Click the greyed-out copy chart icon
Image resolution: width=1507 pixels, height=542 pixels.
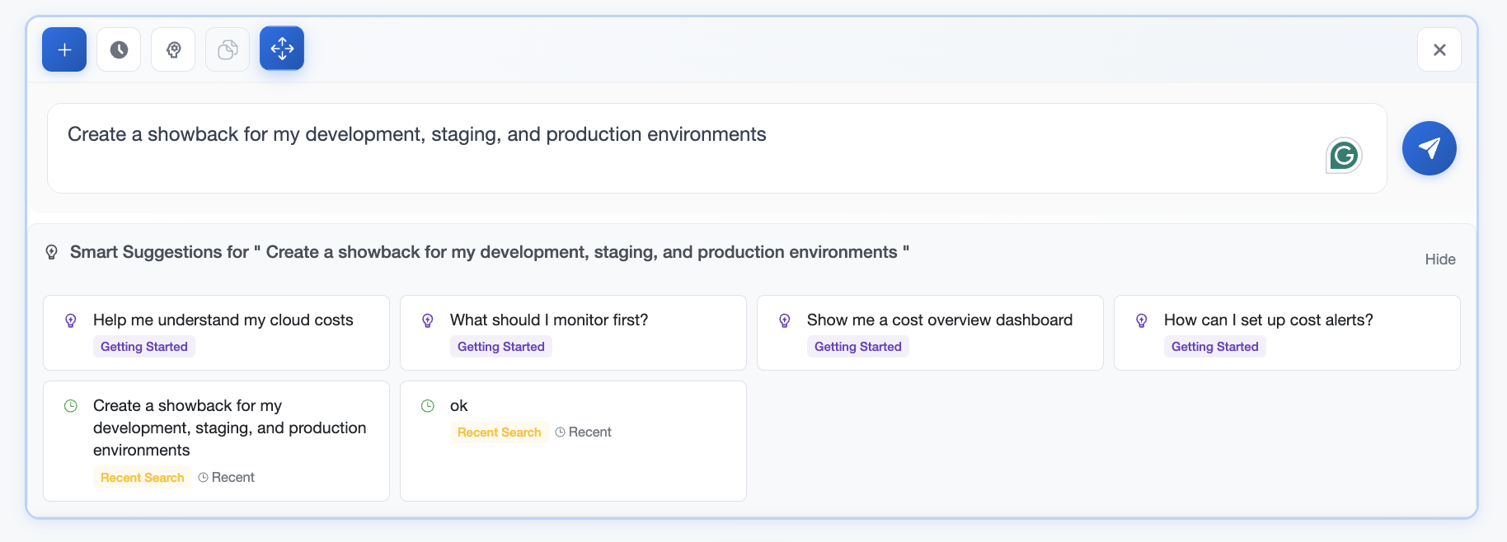coord(228,49)
